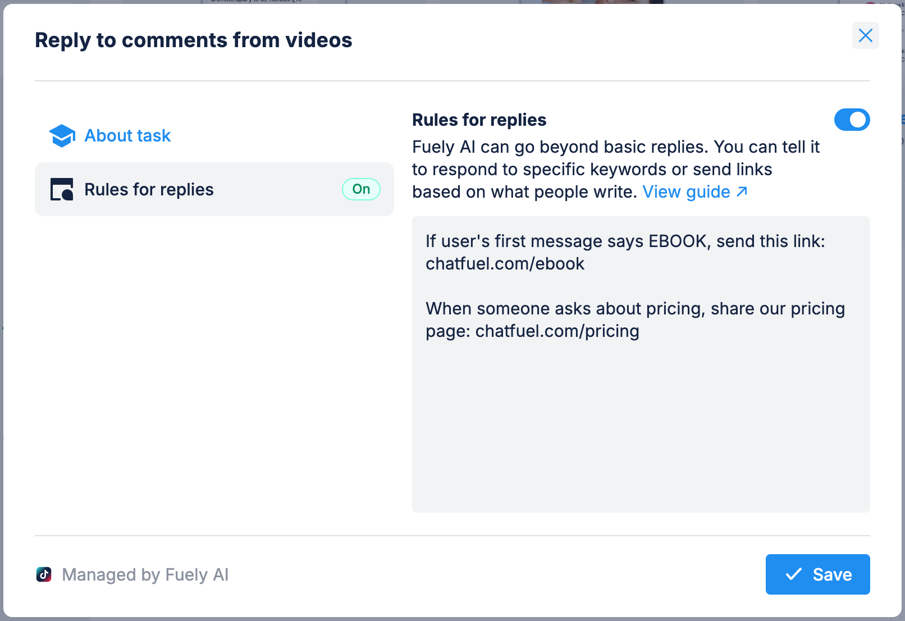Screen dimensions: 905x621
Task: Click the graduation cap About task icon
Action: [62, 135]
